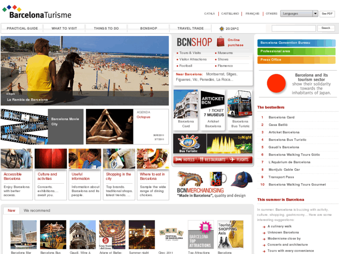Switch language to Català
339x254 pixels.
[209, 14]
